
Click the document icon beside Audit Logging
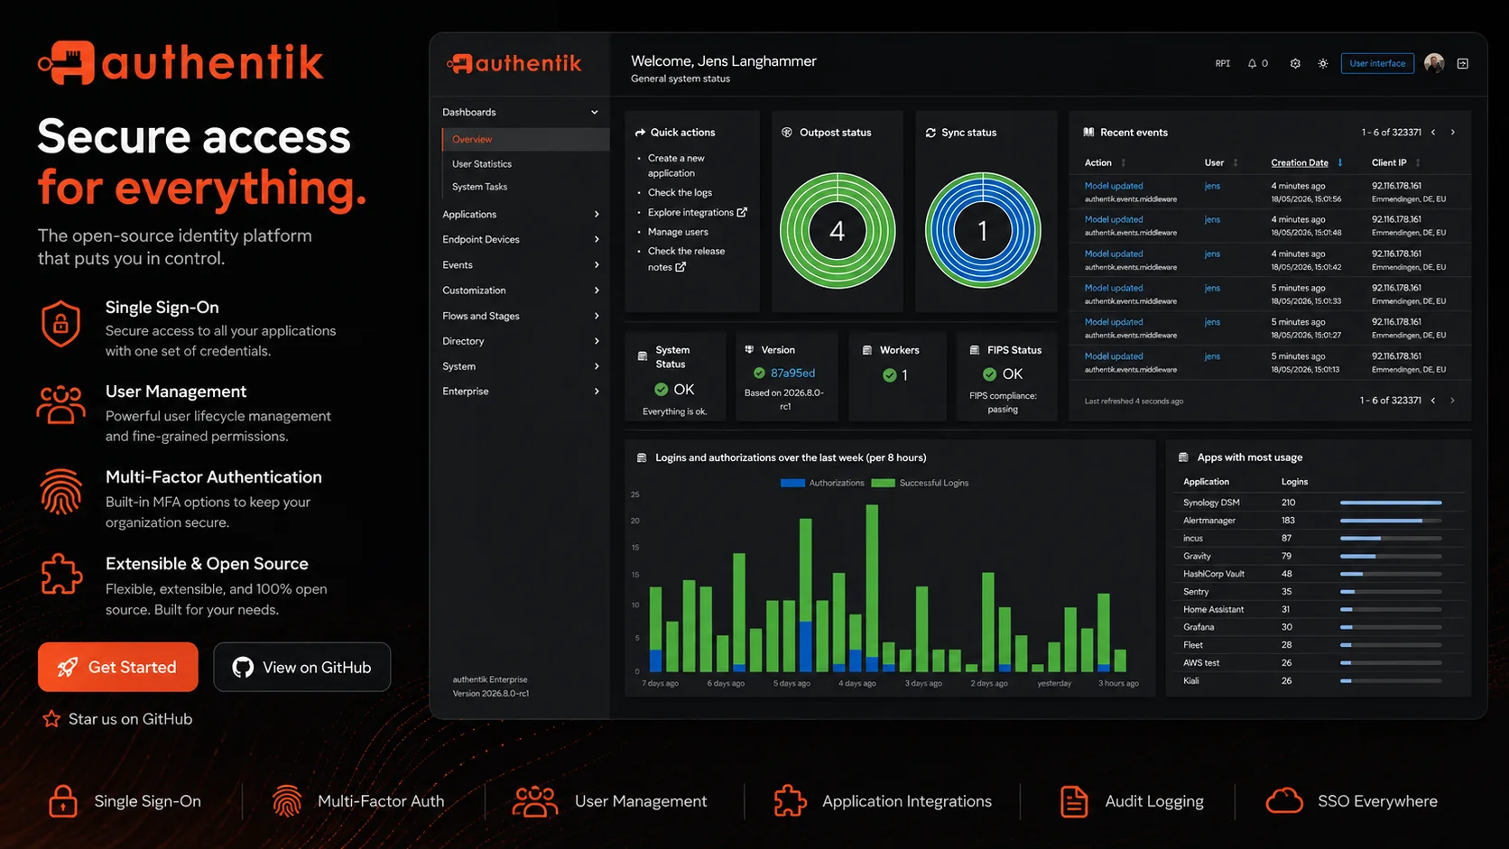1074,801
